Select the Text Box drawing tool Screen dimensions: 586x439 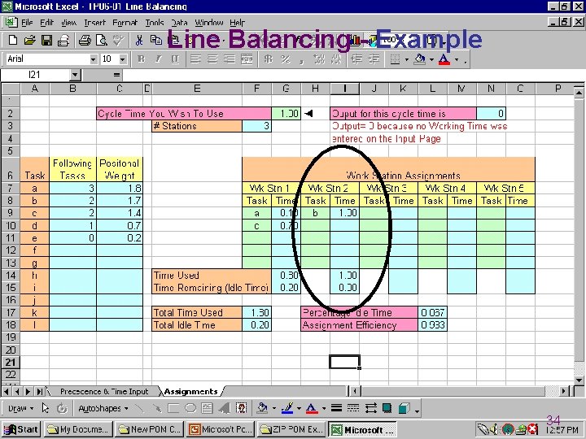(207, 408)
